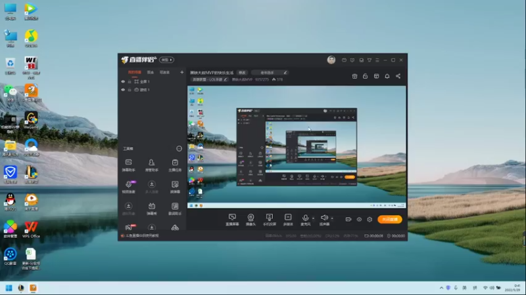Switch to the first (red highlighted) scene tab
This screenshot has width=526, height=295.
135,72
